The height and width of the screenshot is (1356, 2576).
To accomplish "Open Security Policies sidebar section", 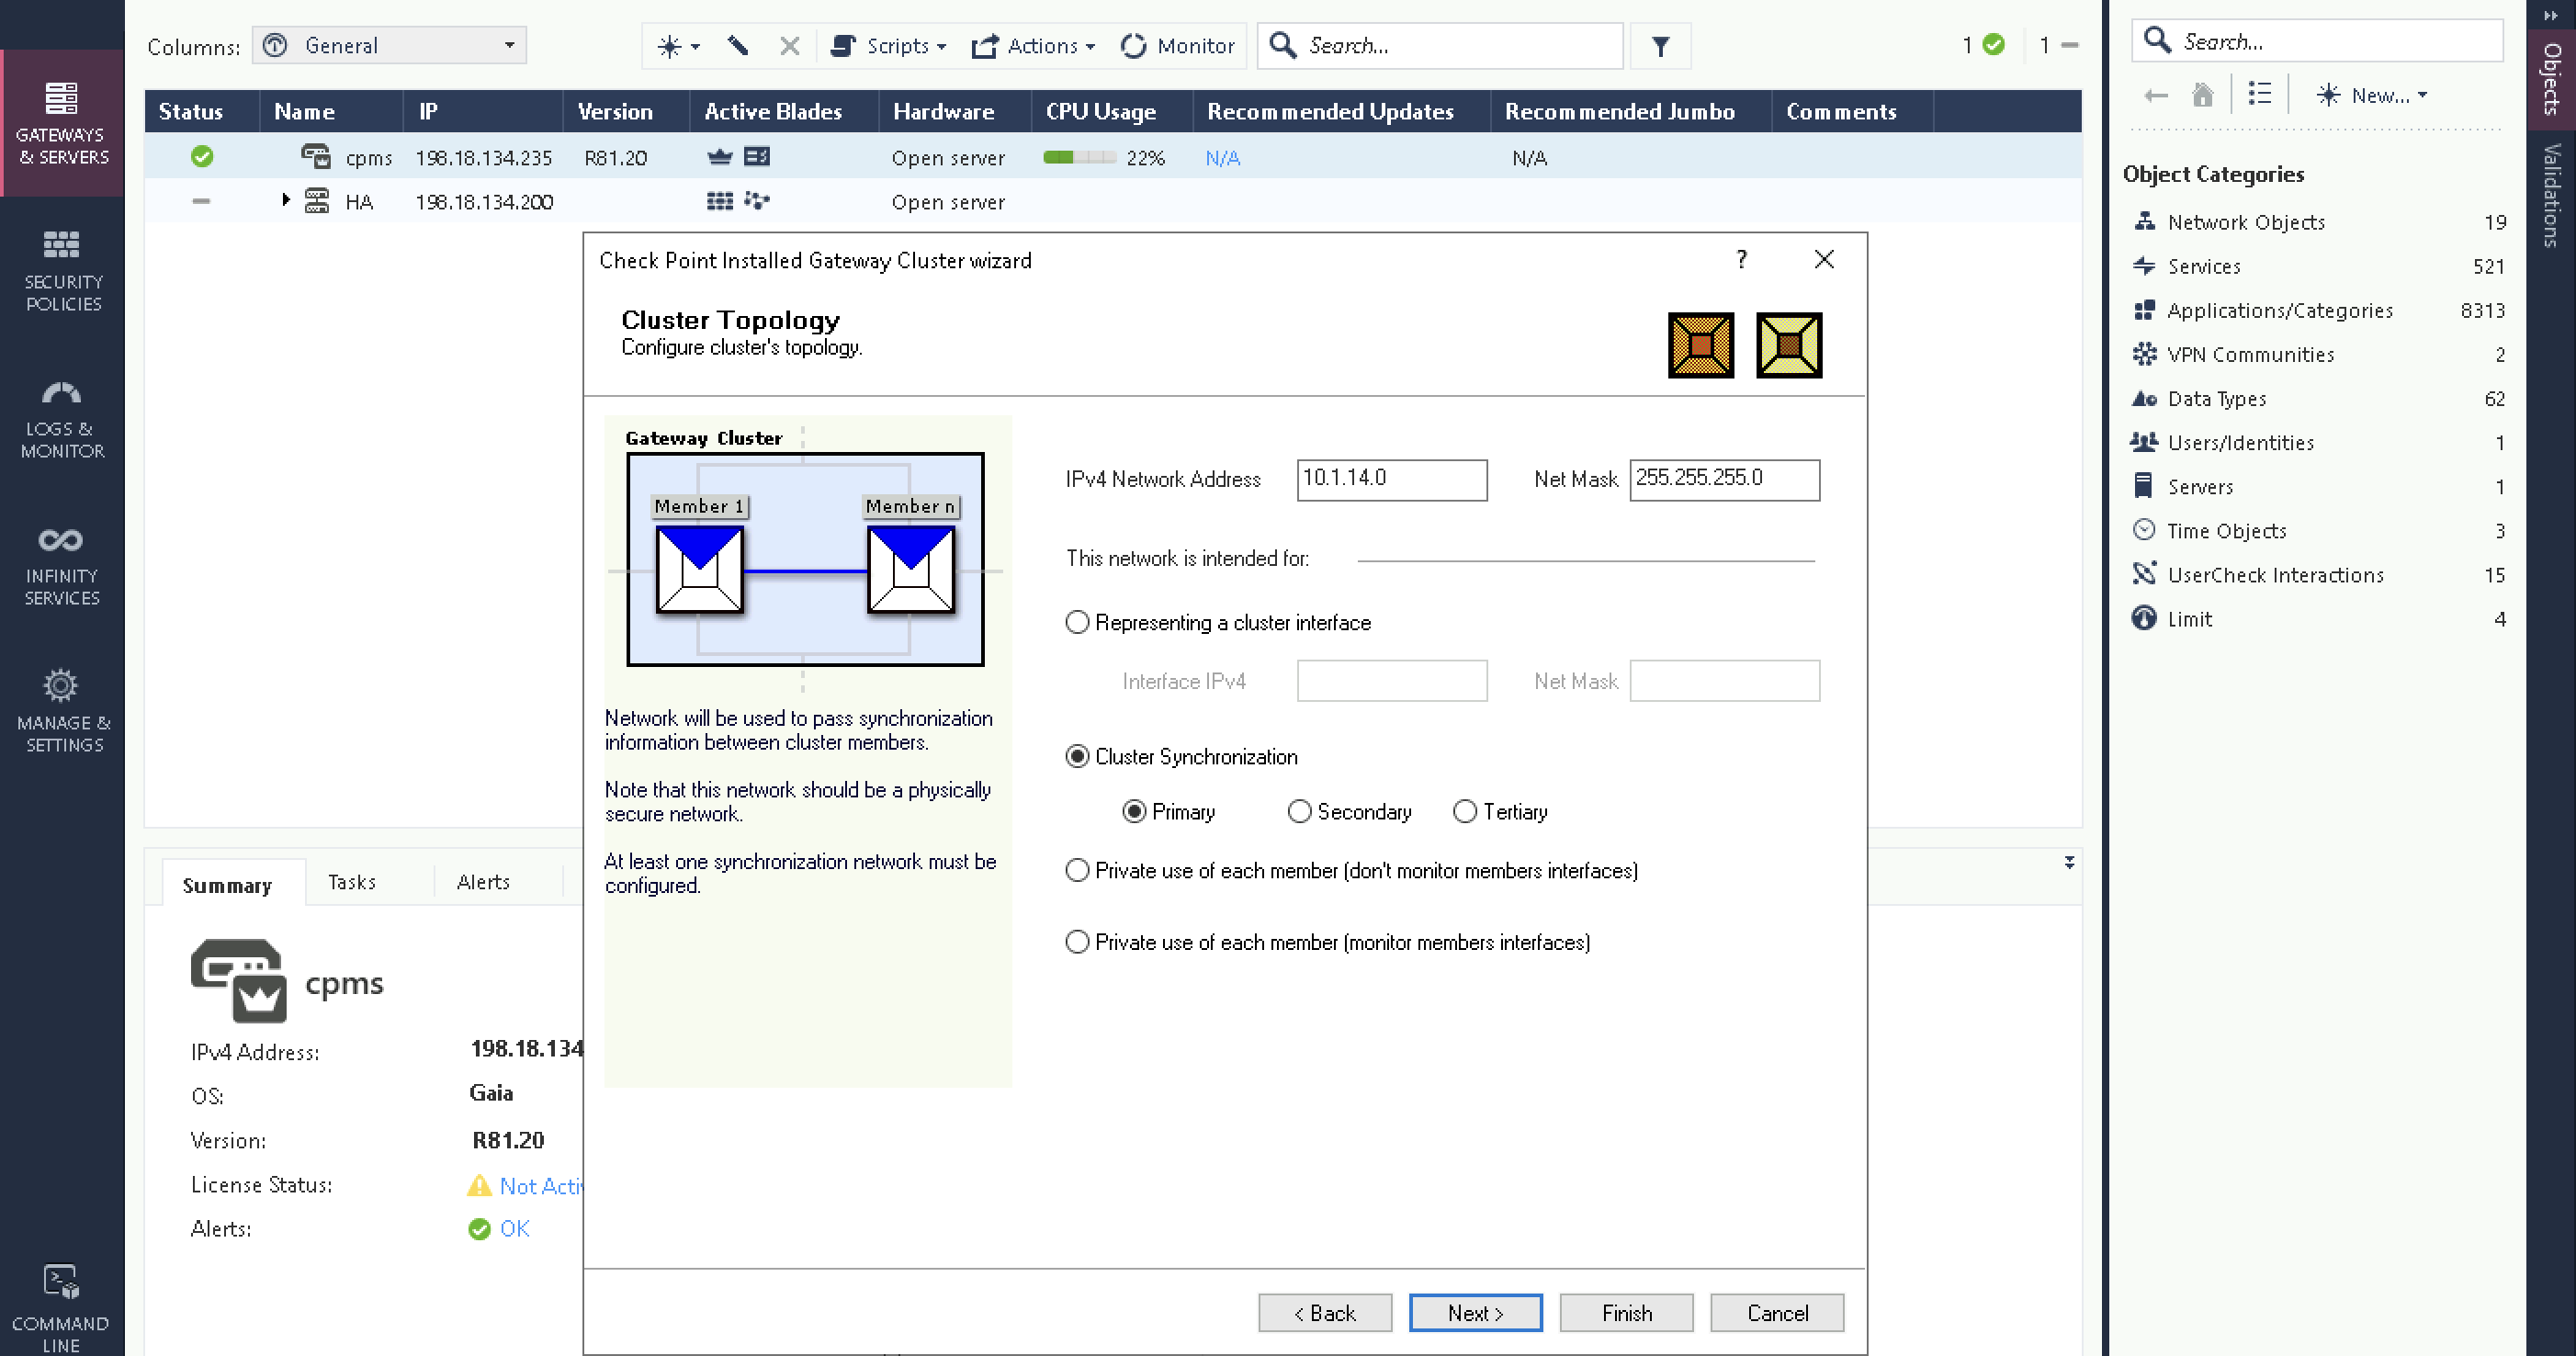I will tap(62, 271).
